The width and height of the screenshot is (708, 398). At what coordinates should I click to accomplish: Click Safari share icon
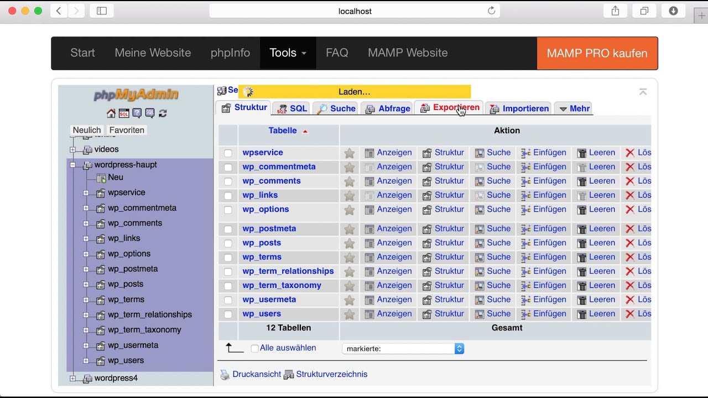click(x=615, y=11)
